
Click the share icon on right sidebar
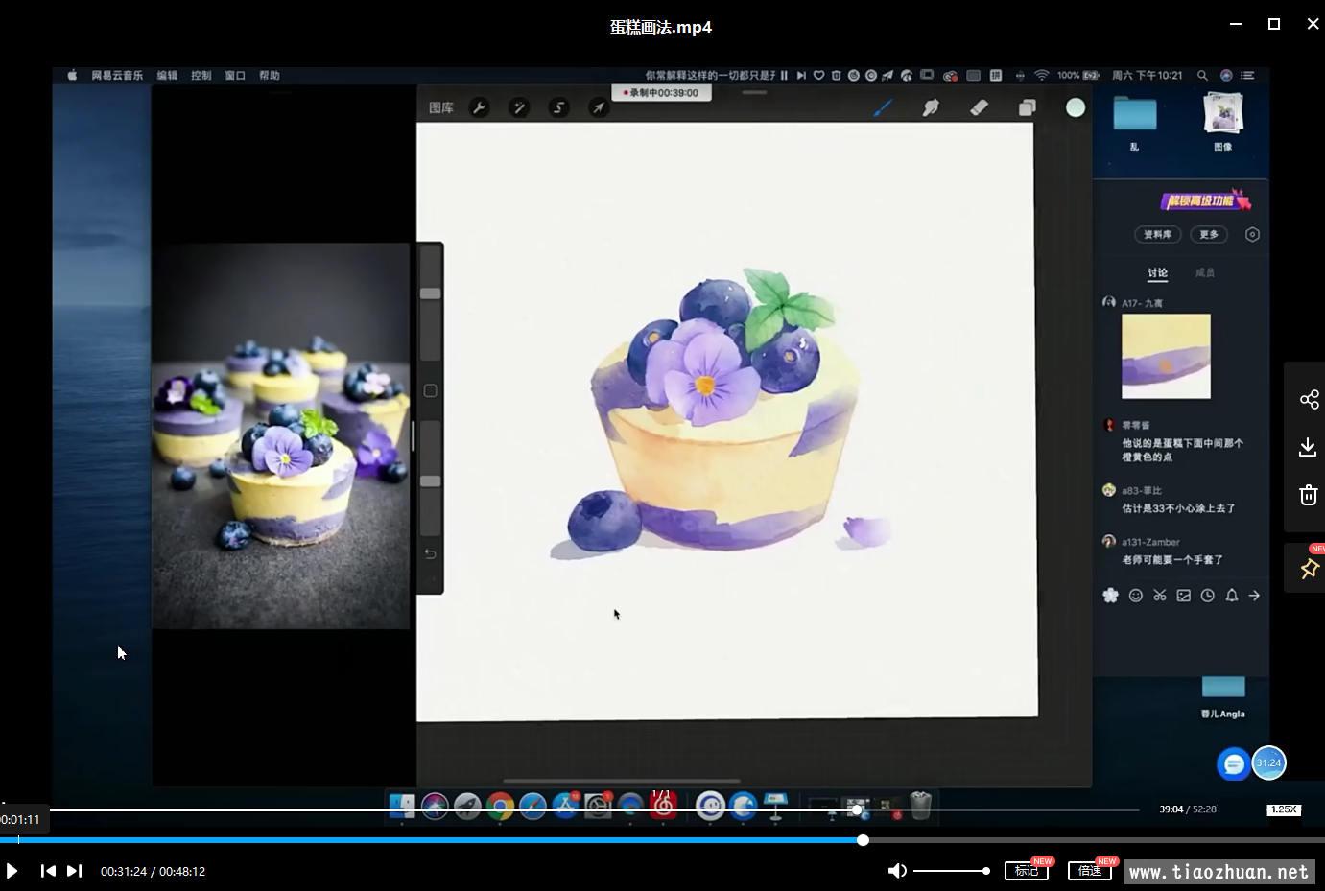1309,399
